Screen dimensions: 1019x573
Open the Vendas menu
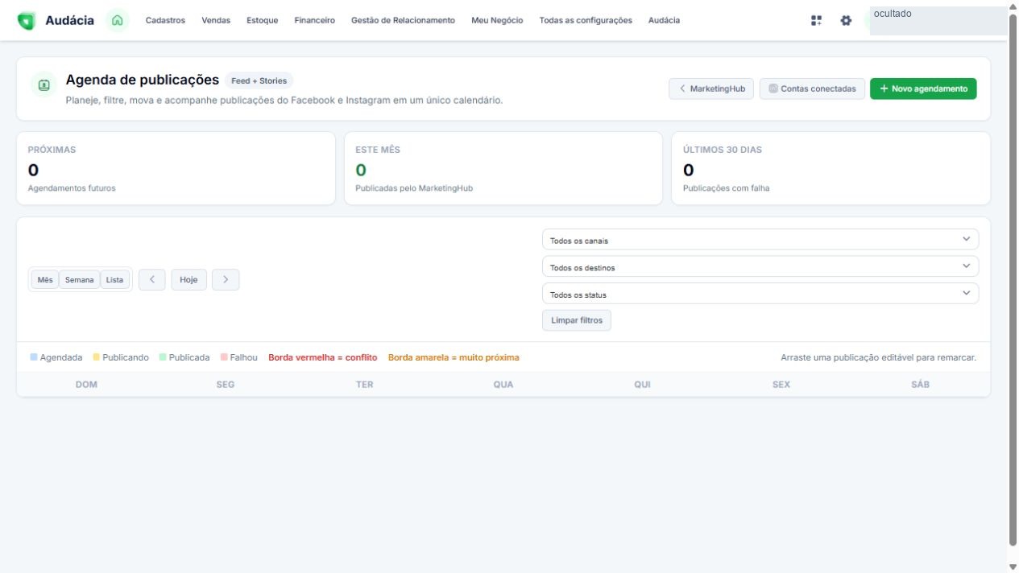pyautogui.click(x=216, y=21)
